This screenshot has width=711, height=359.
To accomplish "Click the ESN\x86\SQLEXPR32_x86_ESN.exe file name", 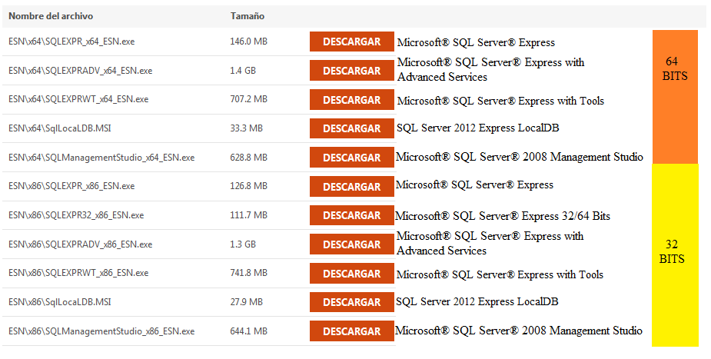I will coord(76,215).
